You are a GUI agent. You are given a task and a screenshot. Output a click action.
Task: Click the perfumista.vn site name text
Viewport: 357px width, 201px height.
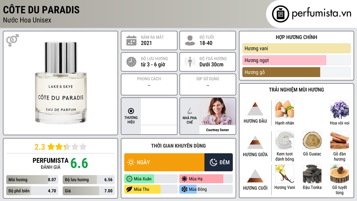(x=321, y=13)
